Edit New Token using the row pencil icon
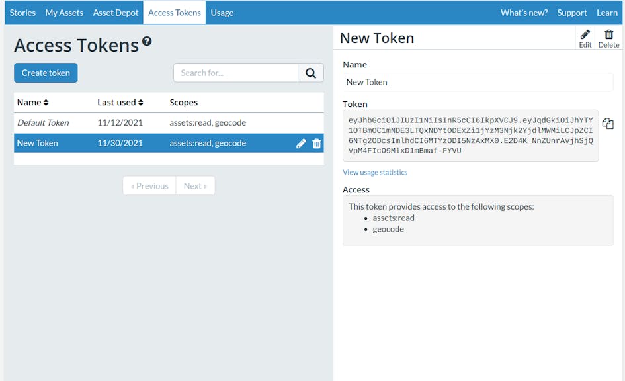This screenshot has height=381, width=625. [x=301, y=143]
